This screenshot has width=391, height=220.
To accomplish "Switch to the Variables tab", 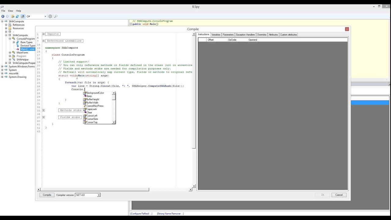I will pyautogui.click(x=216, y=35).
